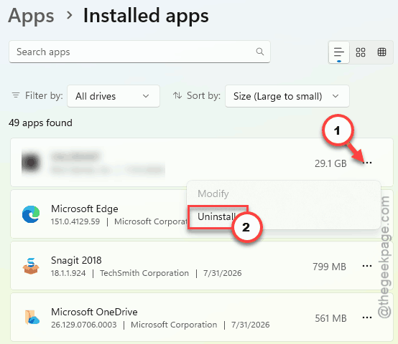Click the Sort by label
The image size is (398, 344).
pyautogui.click(x=203, y=96)
